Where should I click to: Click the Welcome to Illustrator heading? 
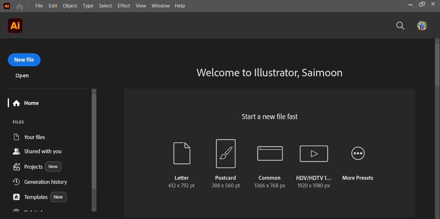click(x=270, y=73)
